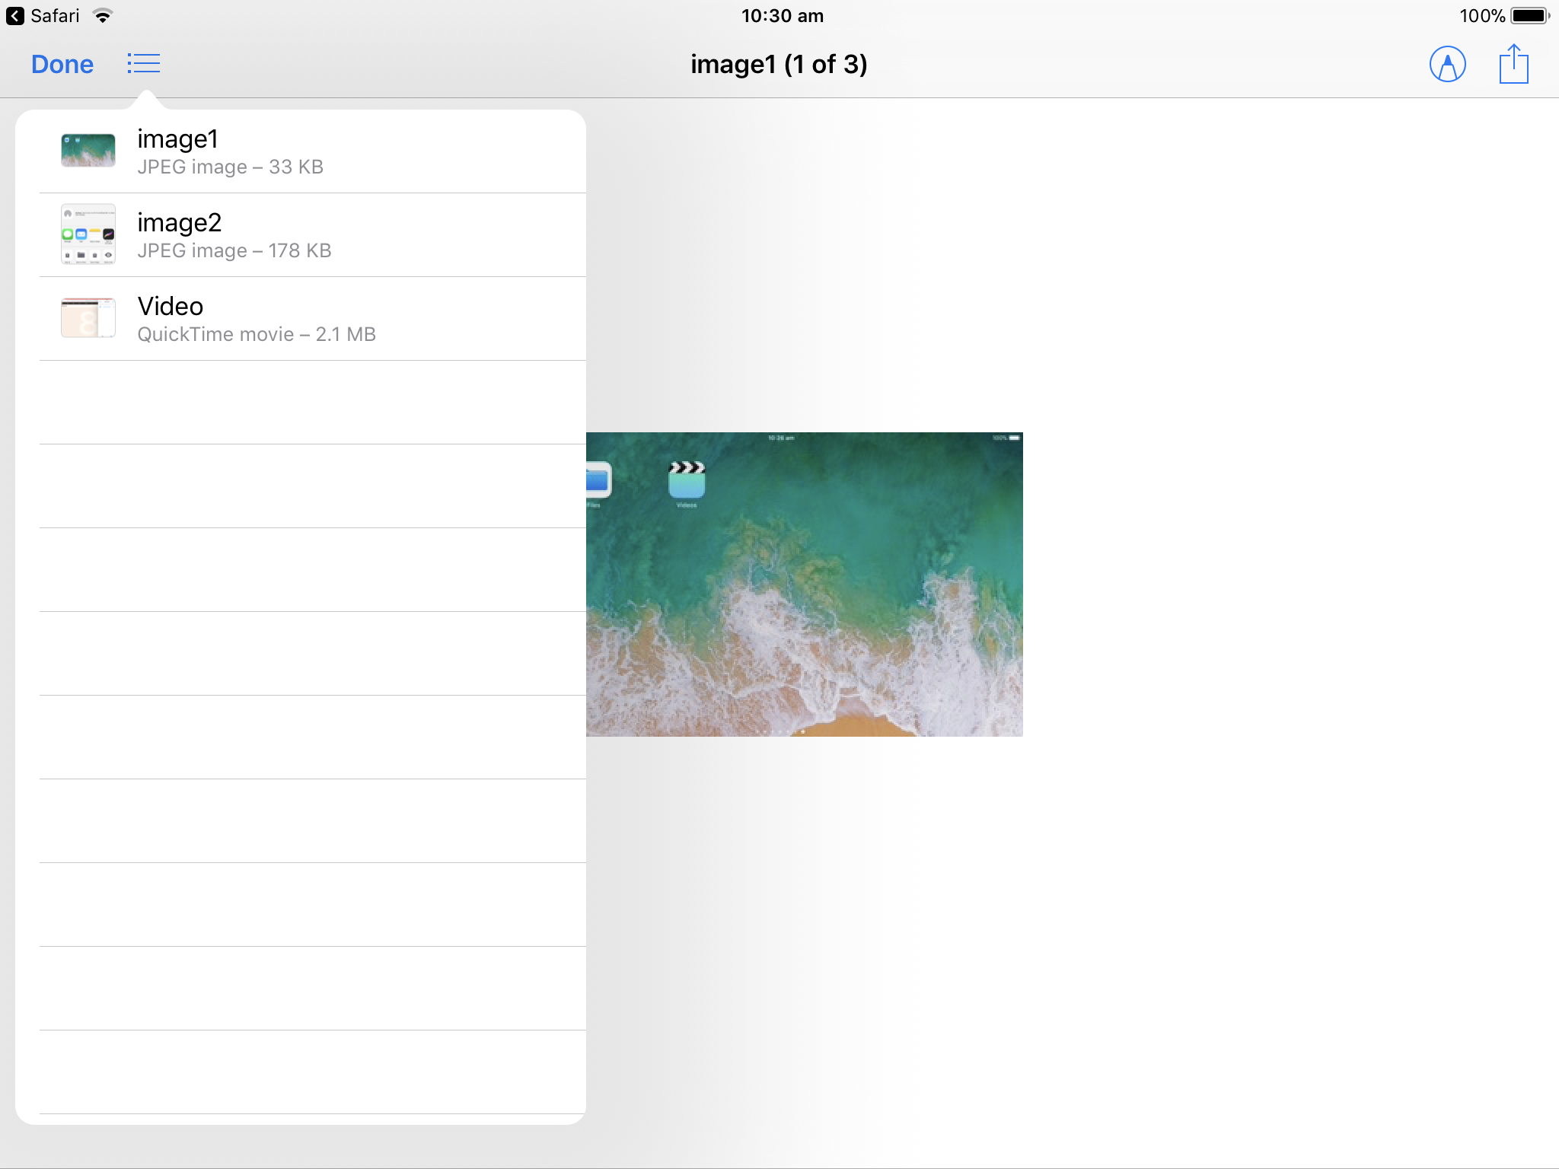Tap the 'image1 (1 of 3)' title
Screen dimensions: 1559x1169
pos(779,64)
